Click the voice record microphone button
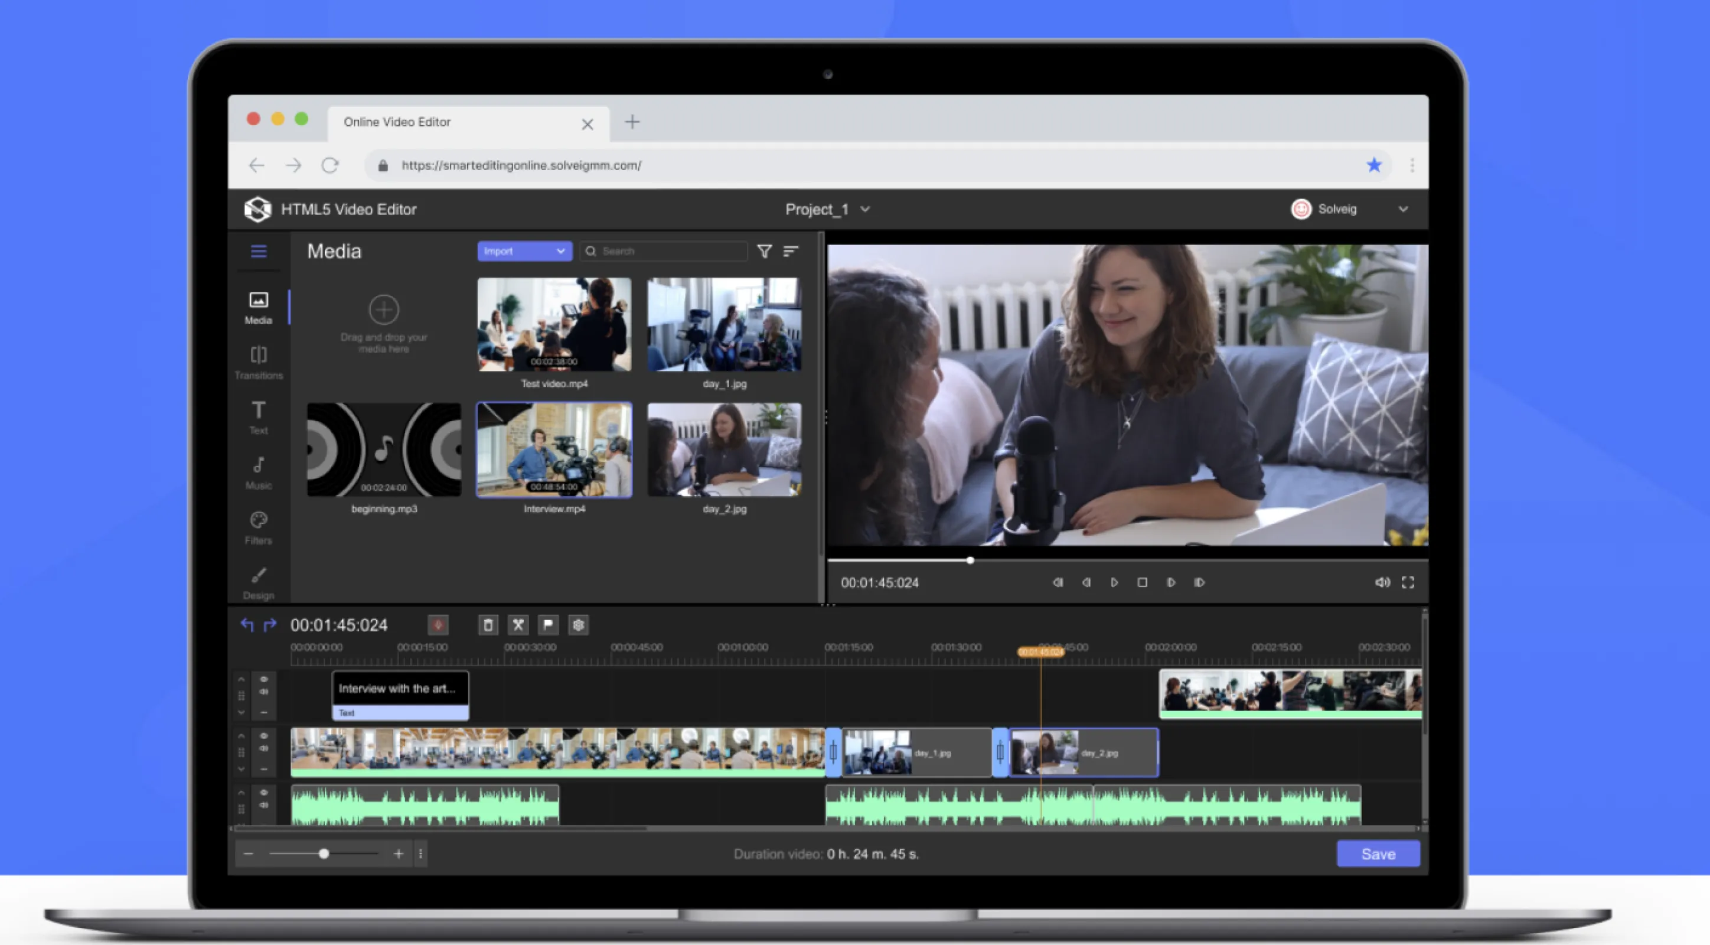The image size is (1710, 945). pyautogui.click(x=438, y=624)
